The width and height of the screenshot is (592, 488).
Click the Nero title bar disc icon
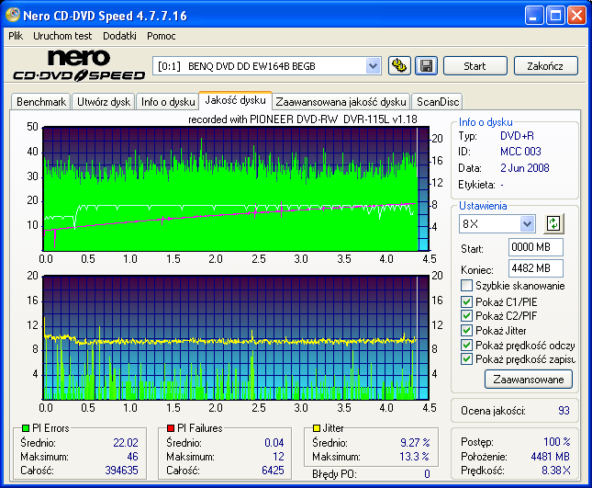coord(13,15)
